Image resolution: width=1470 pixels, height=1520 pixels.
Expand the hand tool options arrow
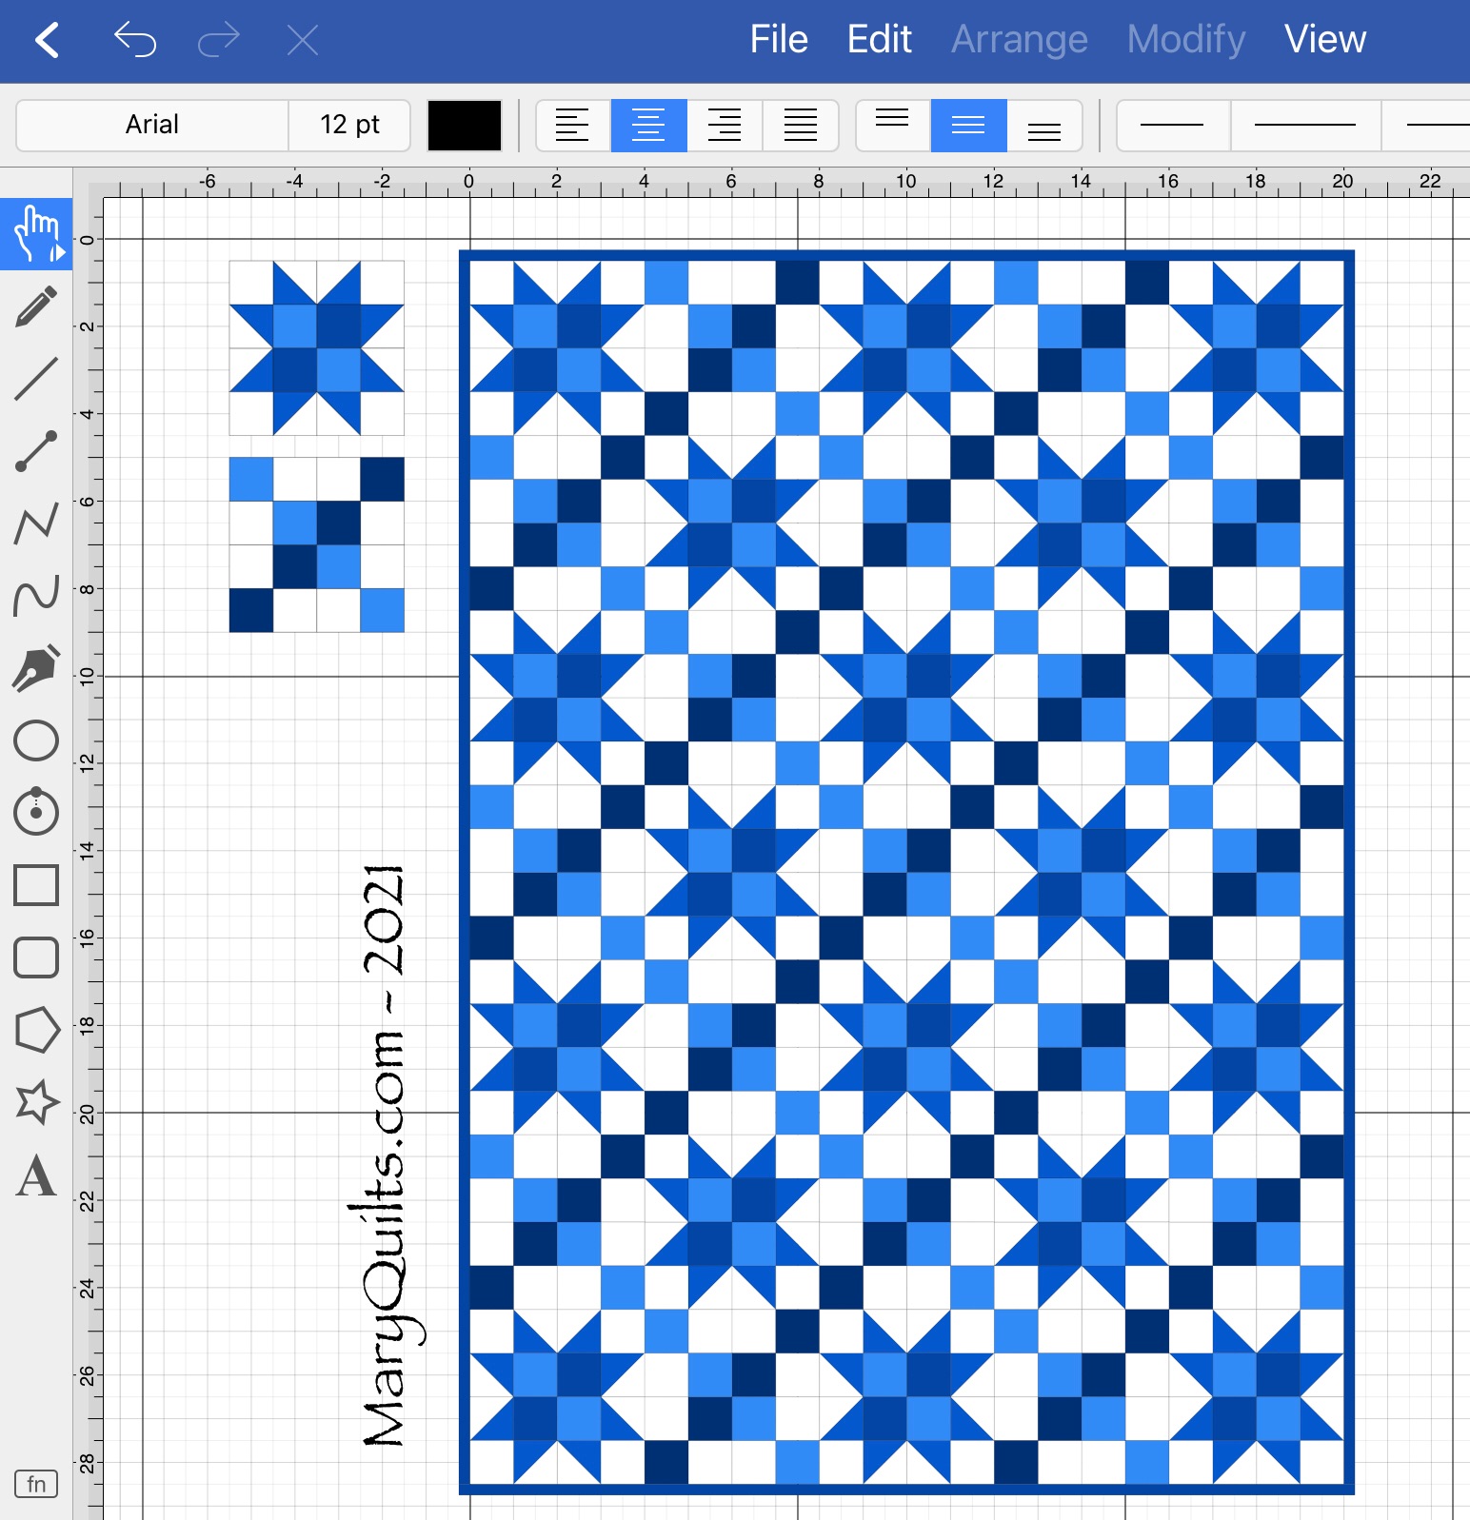coord(59,253)
